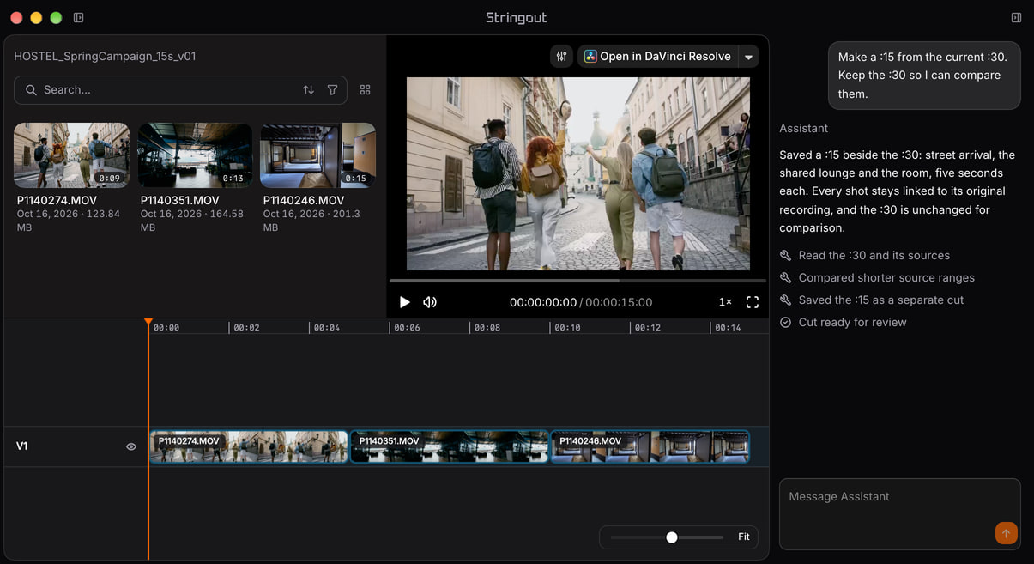Expand the export options dropdown arrow
Screen dimensions: 1034x564
[748, 57]
